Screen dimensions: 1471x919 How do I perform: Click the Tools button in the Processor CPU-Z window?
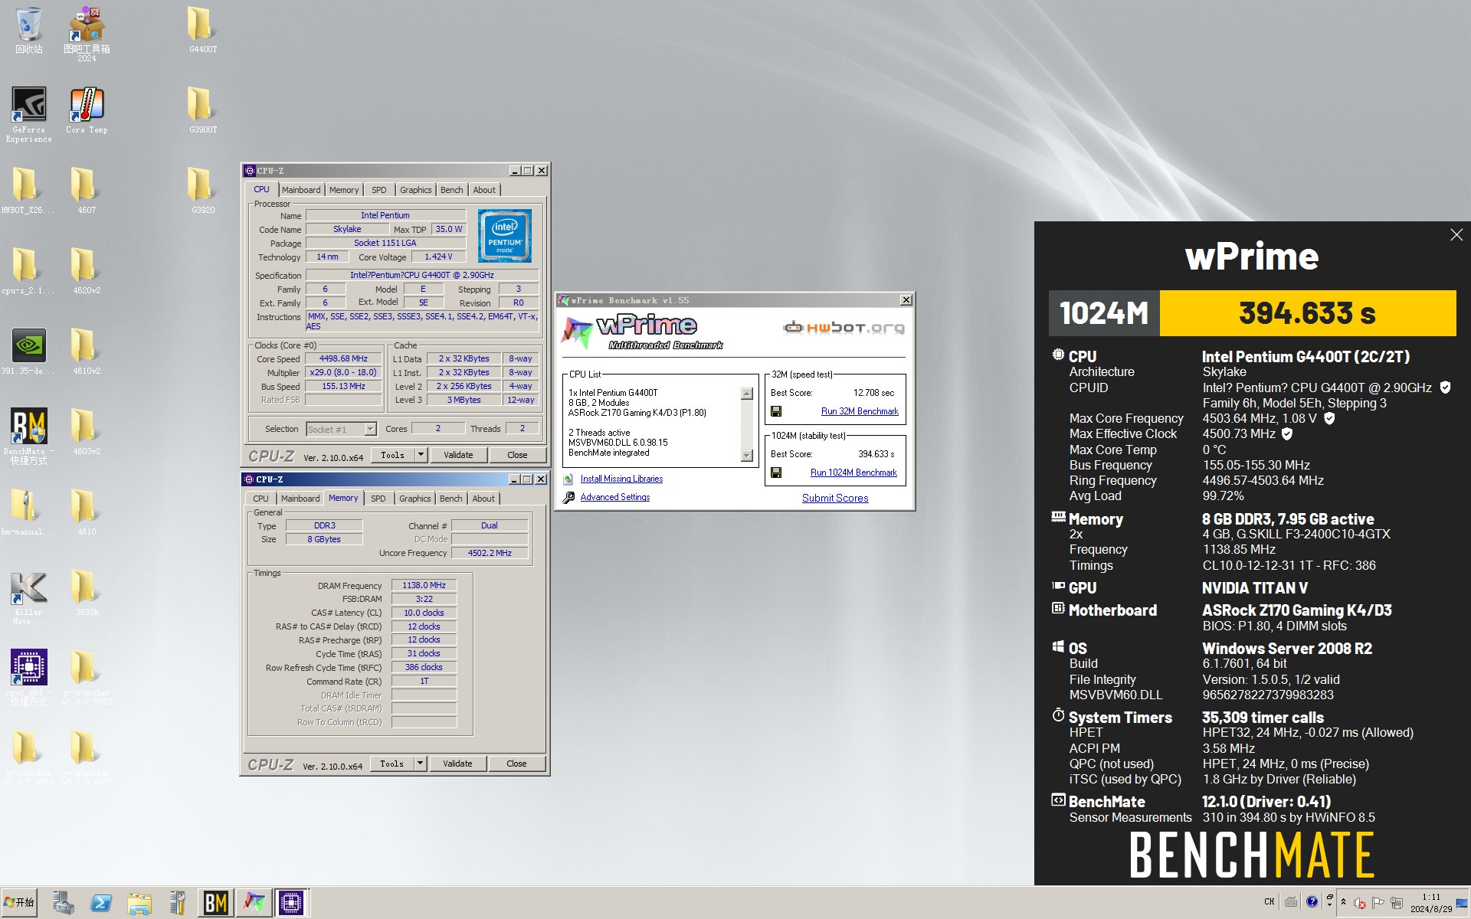coord(393,455)
